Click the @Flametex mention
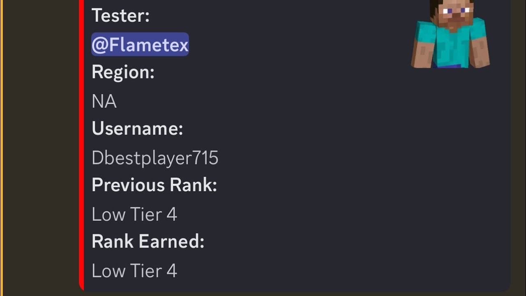This screenshot has width=526, height=296. tap(140, 44)
